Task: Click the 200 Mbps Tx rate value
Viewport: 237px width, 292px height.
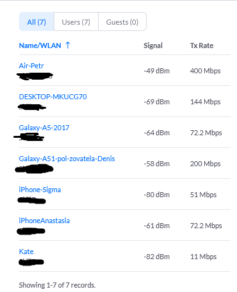Action: pos(205,164)
